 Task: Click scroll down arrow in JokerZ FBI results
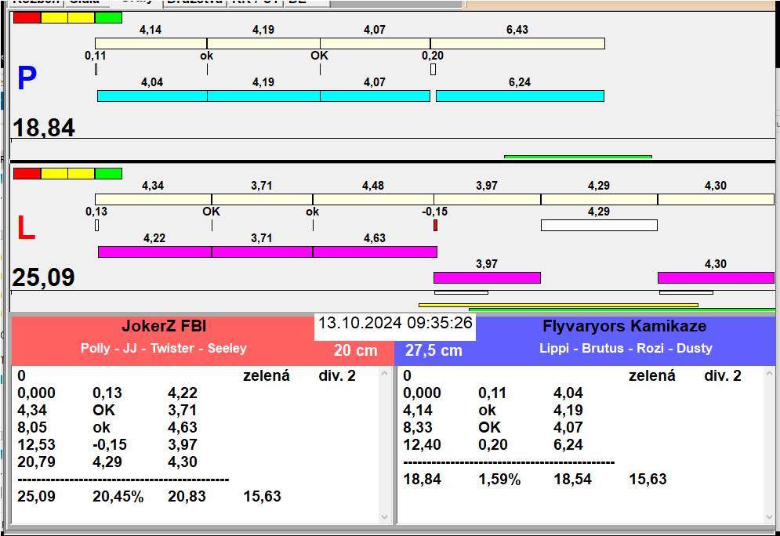coord(384,517)
